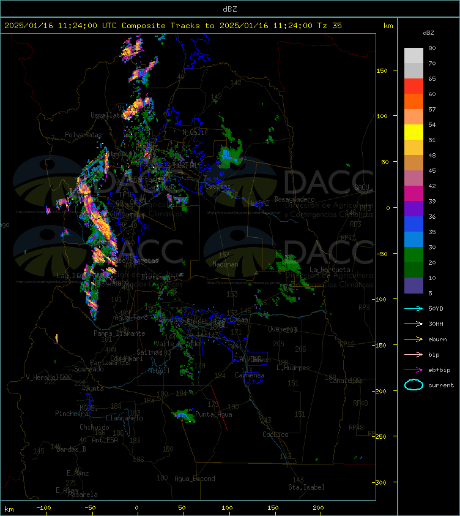
Task: Select the red 65-60 dBZ swatch
Action: tap(414, 86)
